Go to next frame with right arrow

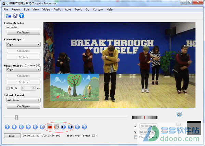click(x=28, y=127)
